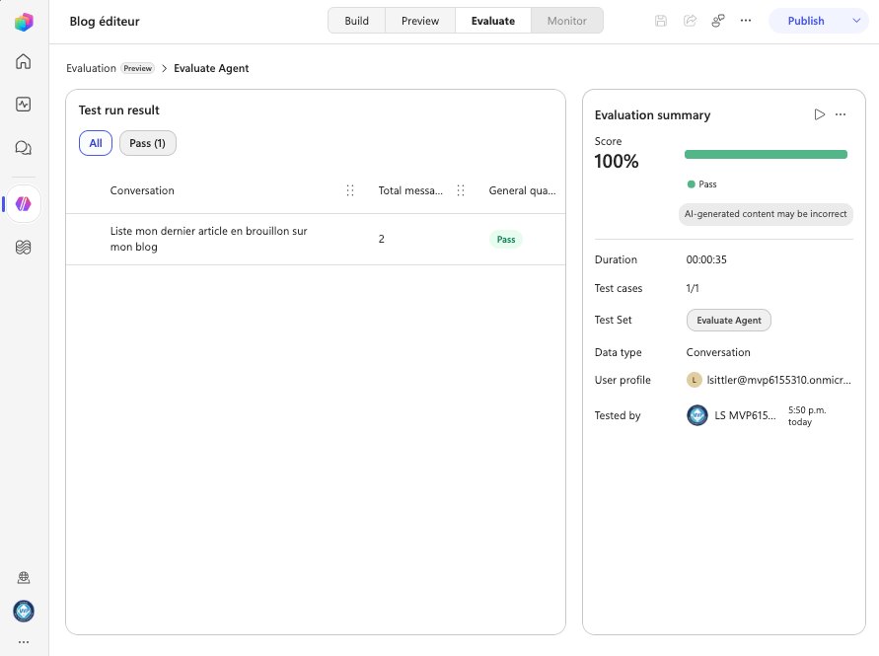Open the Activity monitor sidebar icon
This screenshot has height=656, width=879.
pyautogui.click(x=23, y=105)
